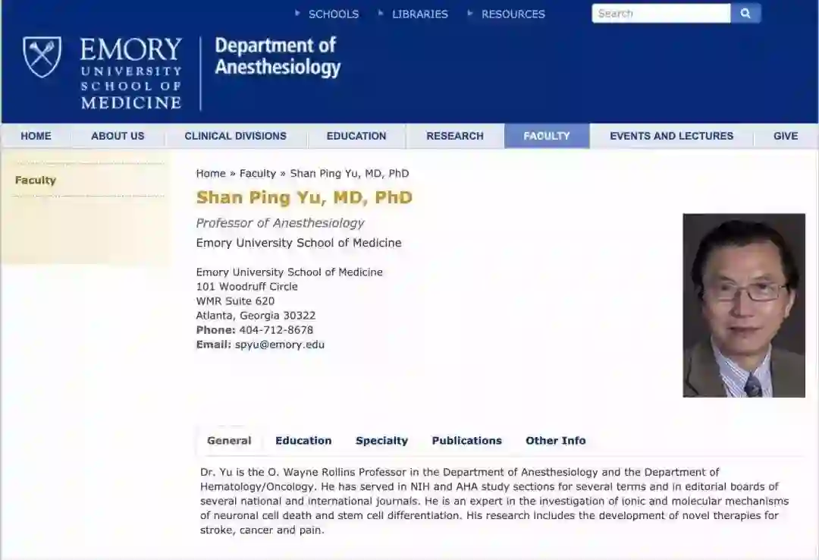Open the Schools top link
Viewport: 819px width, 560px height.
(333, 14)
